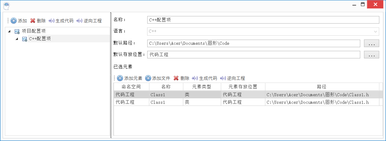Click the browse button for 默认存放位置
This screenshot has width=386, height=141.
pyautogui.click(x=371, y=55)
